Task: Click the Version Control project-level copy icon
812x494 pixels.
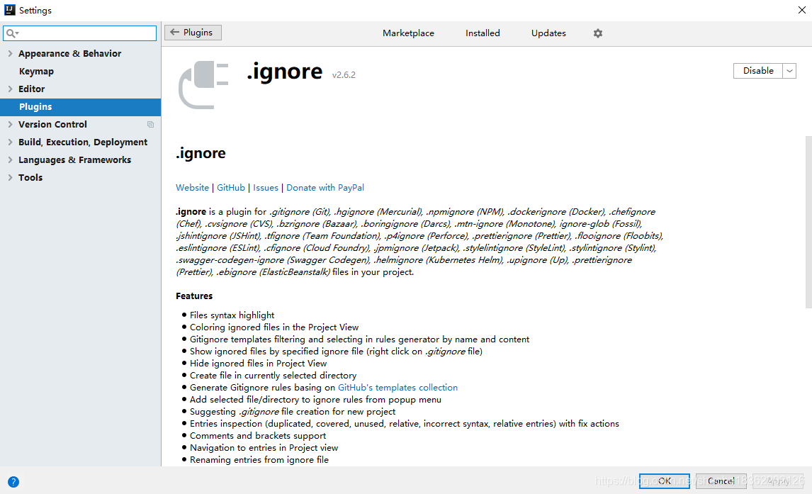Action: (151, 124)
